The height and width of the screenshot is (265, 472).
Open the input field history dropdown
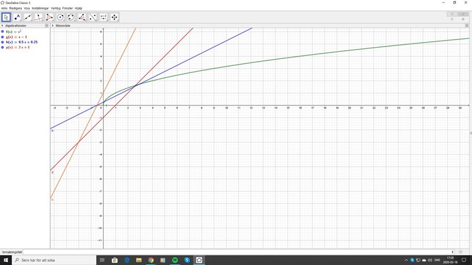pyautogui.click(x=453, y=252)
